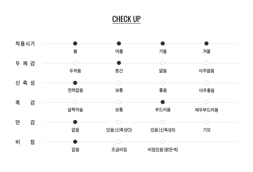The height and width of the screenshot is (172, 253).
Task: Pick 아주얇음 thickness option circle
Action: (206, 63)
